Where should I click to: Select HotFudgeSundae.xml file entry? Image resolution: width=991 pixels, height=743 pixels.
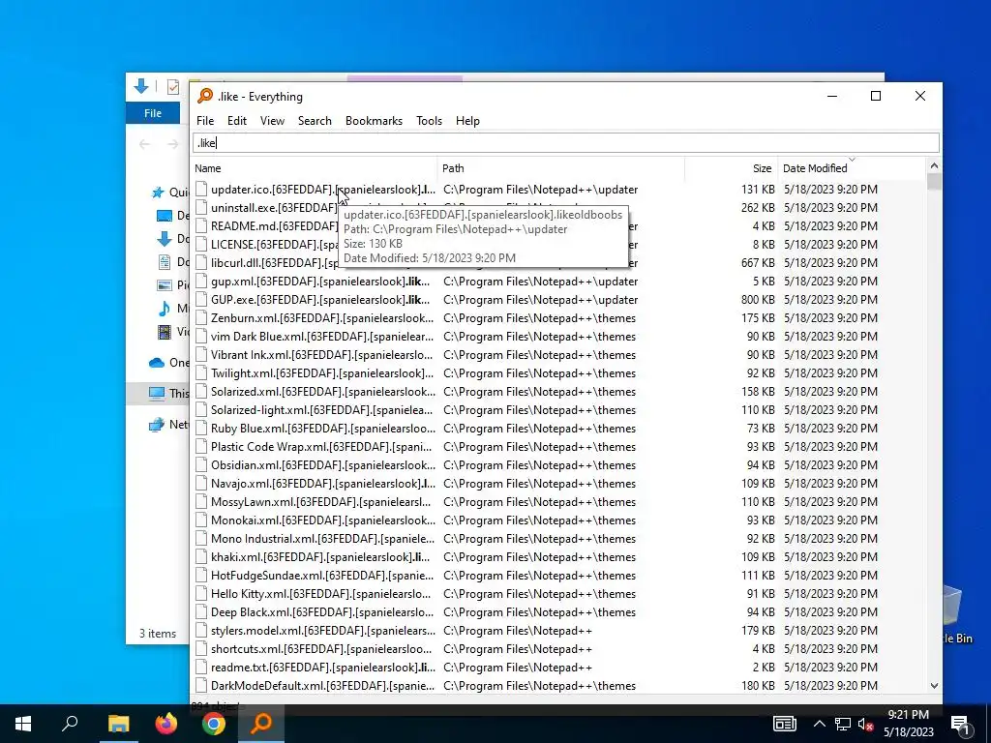click(x=322, y=575)
